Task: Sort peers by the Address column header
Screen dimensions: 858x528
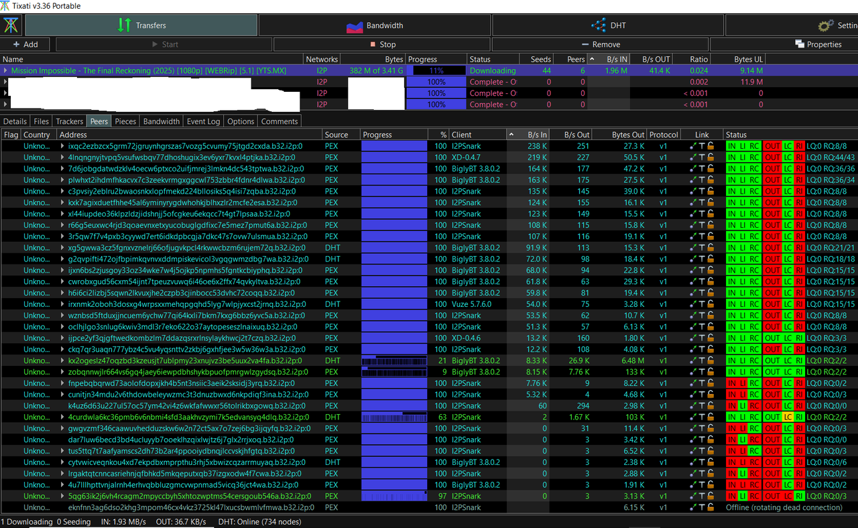Action: (x=190, y=135)
